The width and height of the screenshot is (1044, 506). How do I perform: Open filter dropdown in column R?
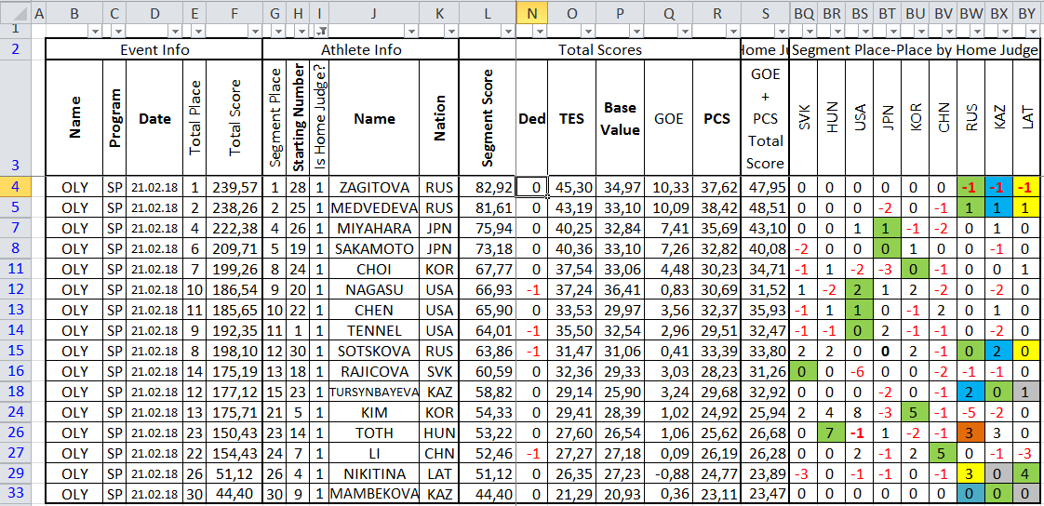732,32
